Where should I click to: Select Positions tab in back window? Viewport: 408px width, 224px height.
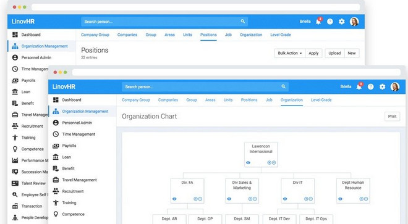[x=208, y=35]
